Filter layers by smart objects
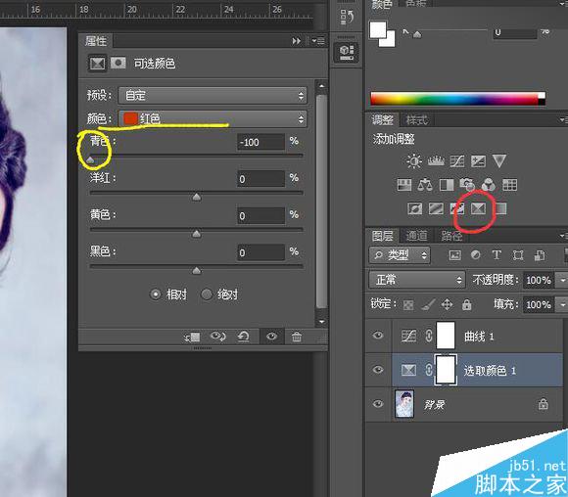The image size is (568, 497). click(540, 255)
